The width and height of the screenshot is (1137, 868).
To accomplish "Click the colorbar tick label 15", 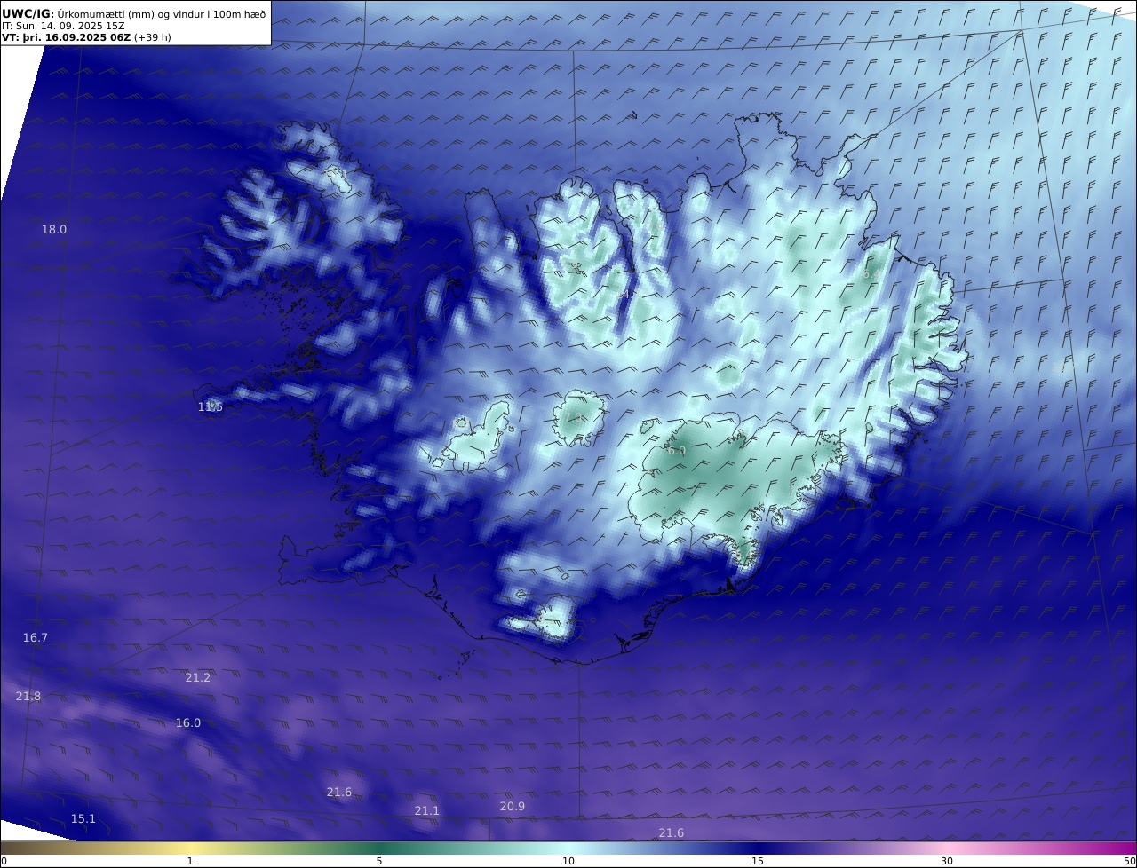I will tap(758, 861).
